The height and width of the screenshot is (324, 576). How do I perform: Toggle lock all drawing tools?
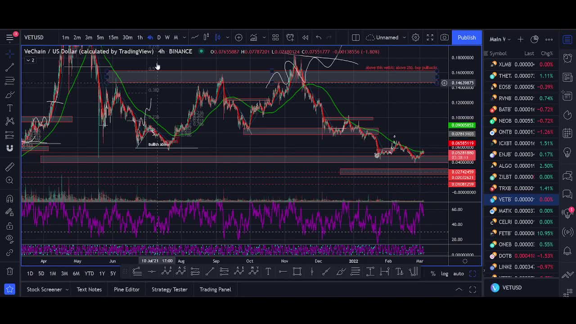pos(9,225)
